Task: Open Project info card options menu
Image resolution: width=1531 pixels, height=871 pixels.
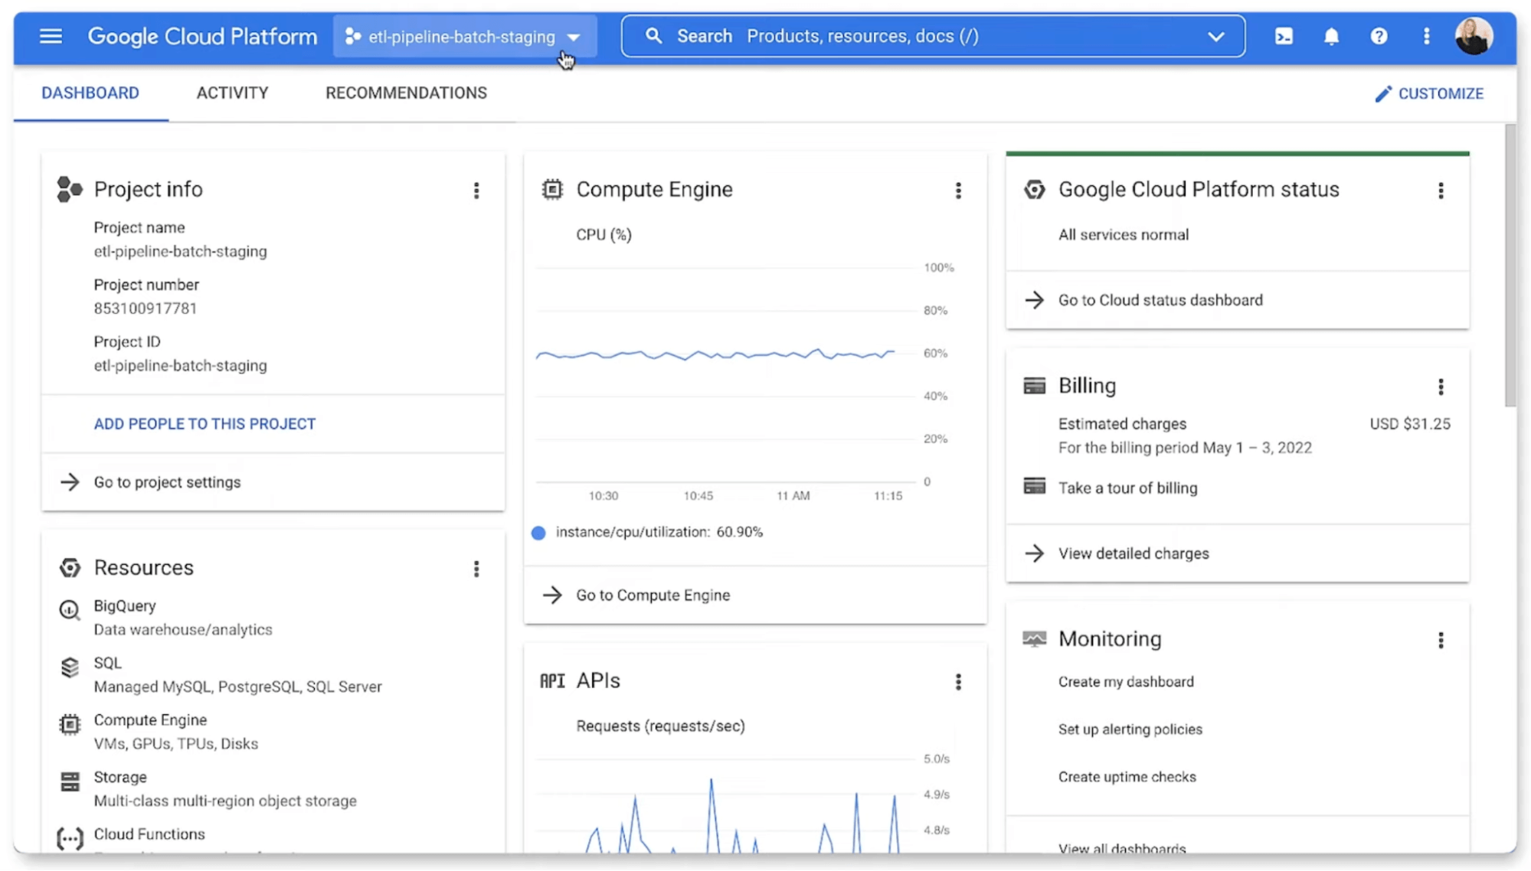Action: (476, 190)
